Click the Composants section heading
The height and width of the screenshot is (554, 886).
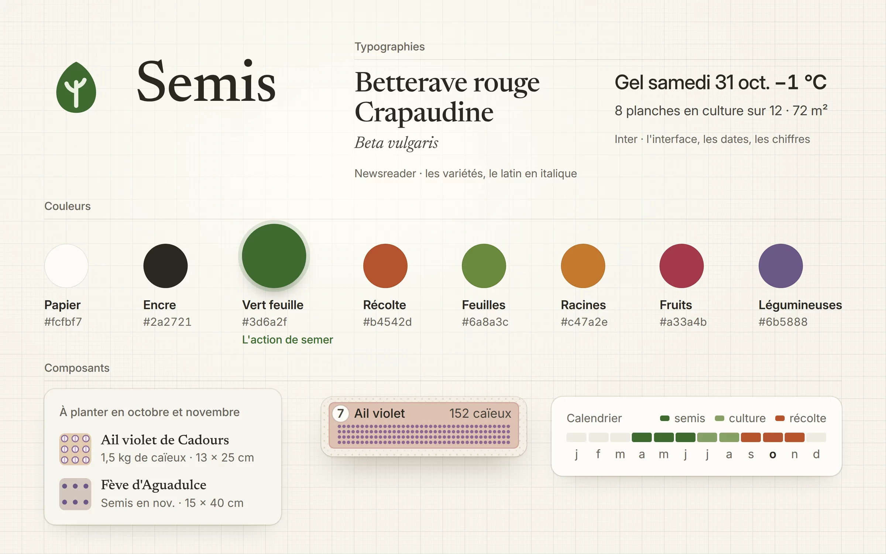(77, 368)
